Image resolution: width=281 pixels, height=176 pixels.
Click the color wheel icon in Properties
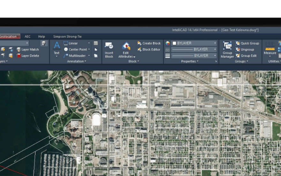[168, 43]
